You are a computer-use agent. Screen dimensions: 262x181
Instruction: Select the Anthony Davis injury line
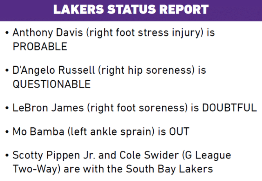click(x=114, y=39)
